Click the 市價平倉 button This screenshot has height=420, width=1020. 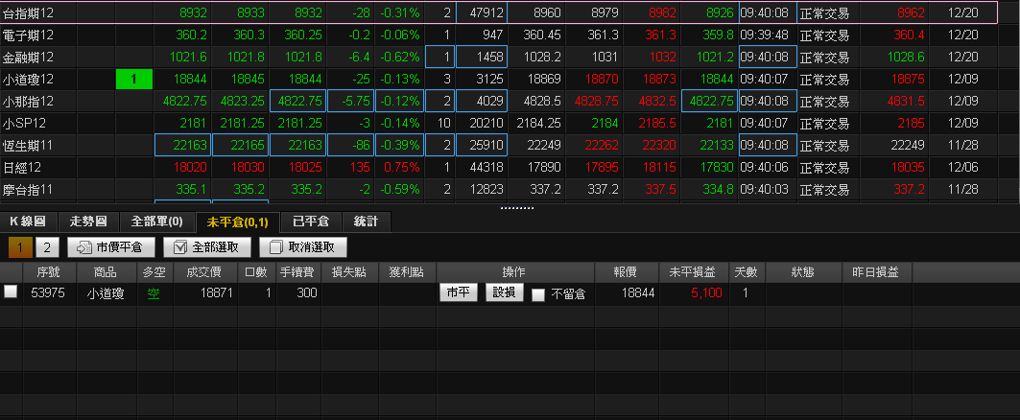pos(111,247)
